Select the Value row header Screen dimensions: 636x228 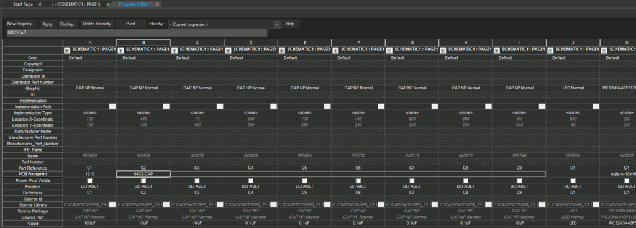click(33, 224)
